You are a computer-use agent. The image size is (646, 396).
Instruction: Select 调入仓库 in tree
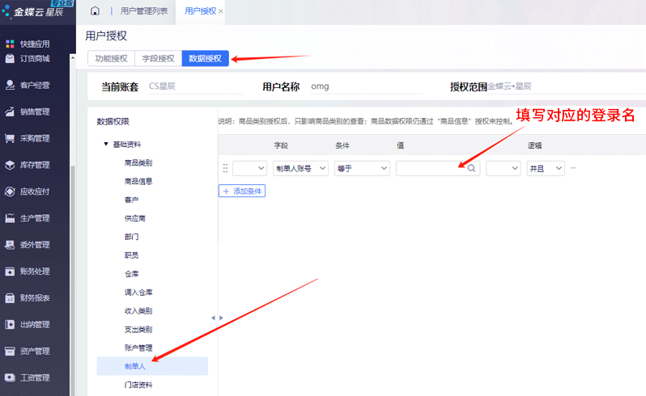(138, 293)
